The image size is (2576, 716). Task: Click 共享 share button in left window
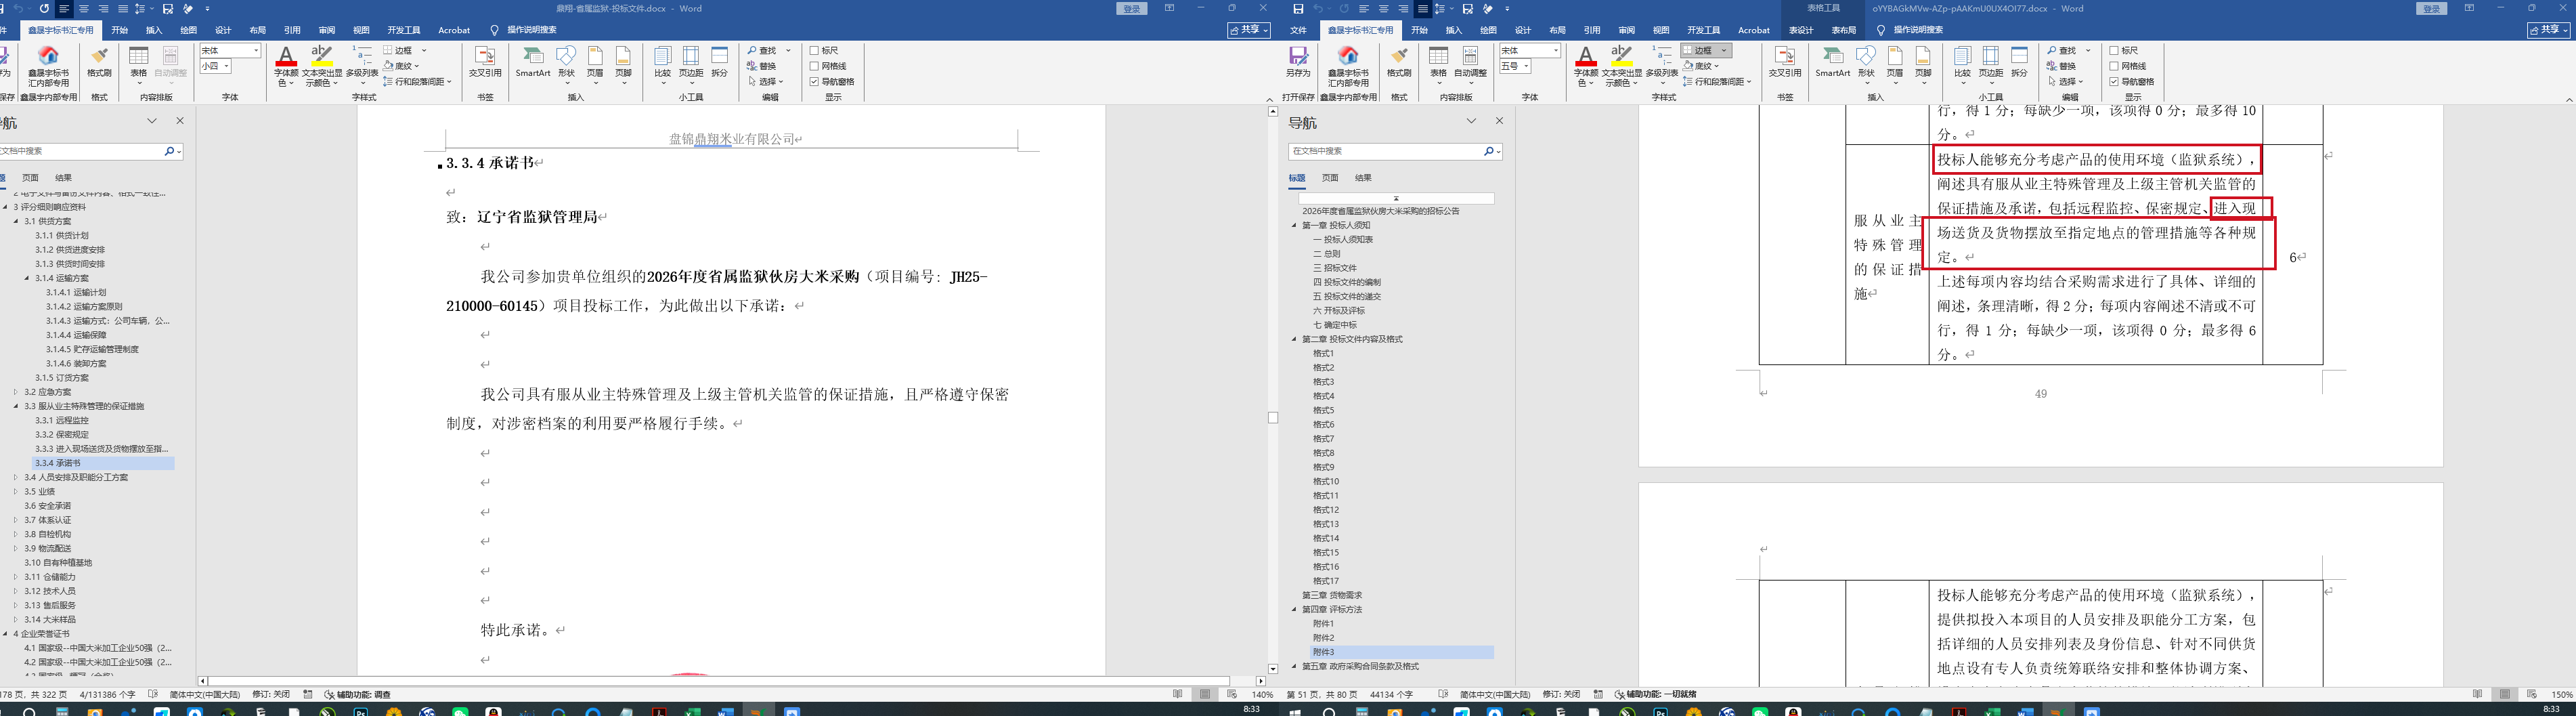[1249, 31]
